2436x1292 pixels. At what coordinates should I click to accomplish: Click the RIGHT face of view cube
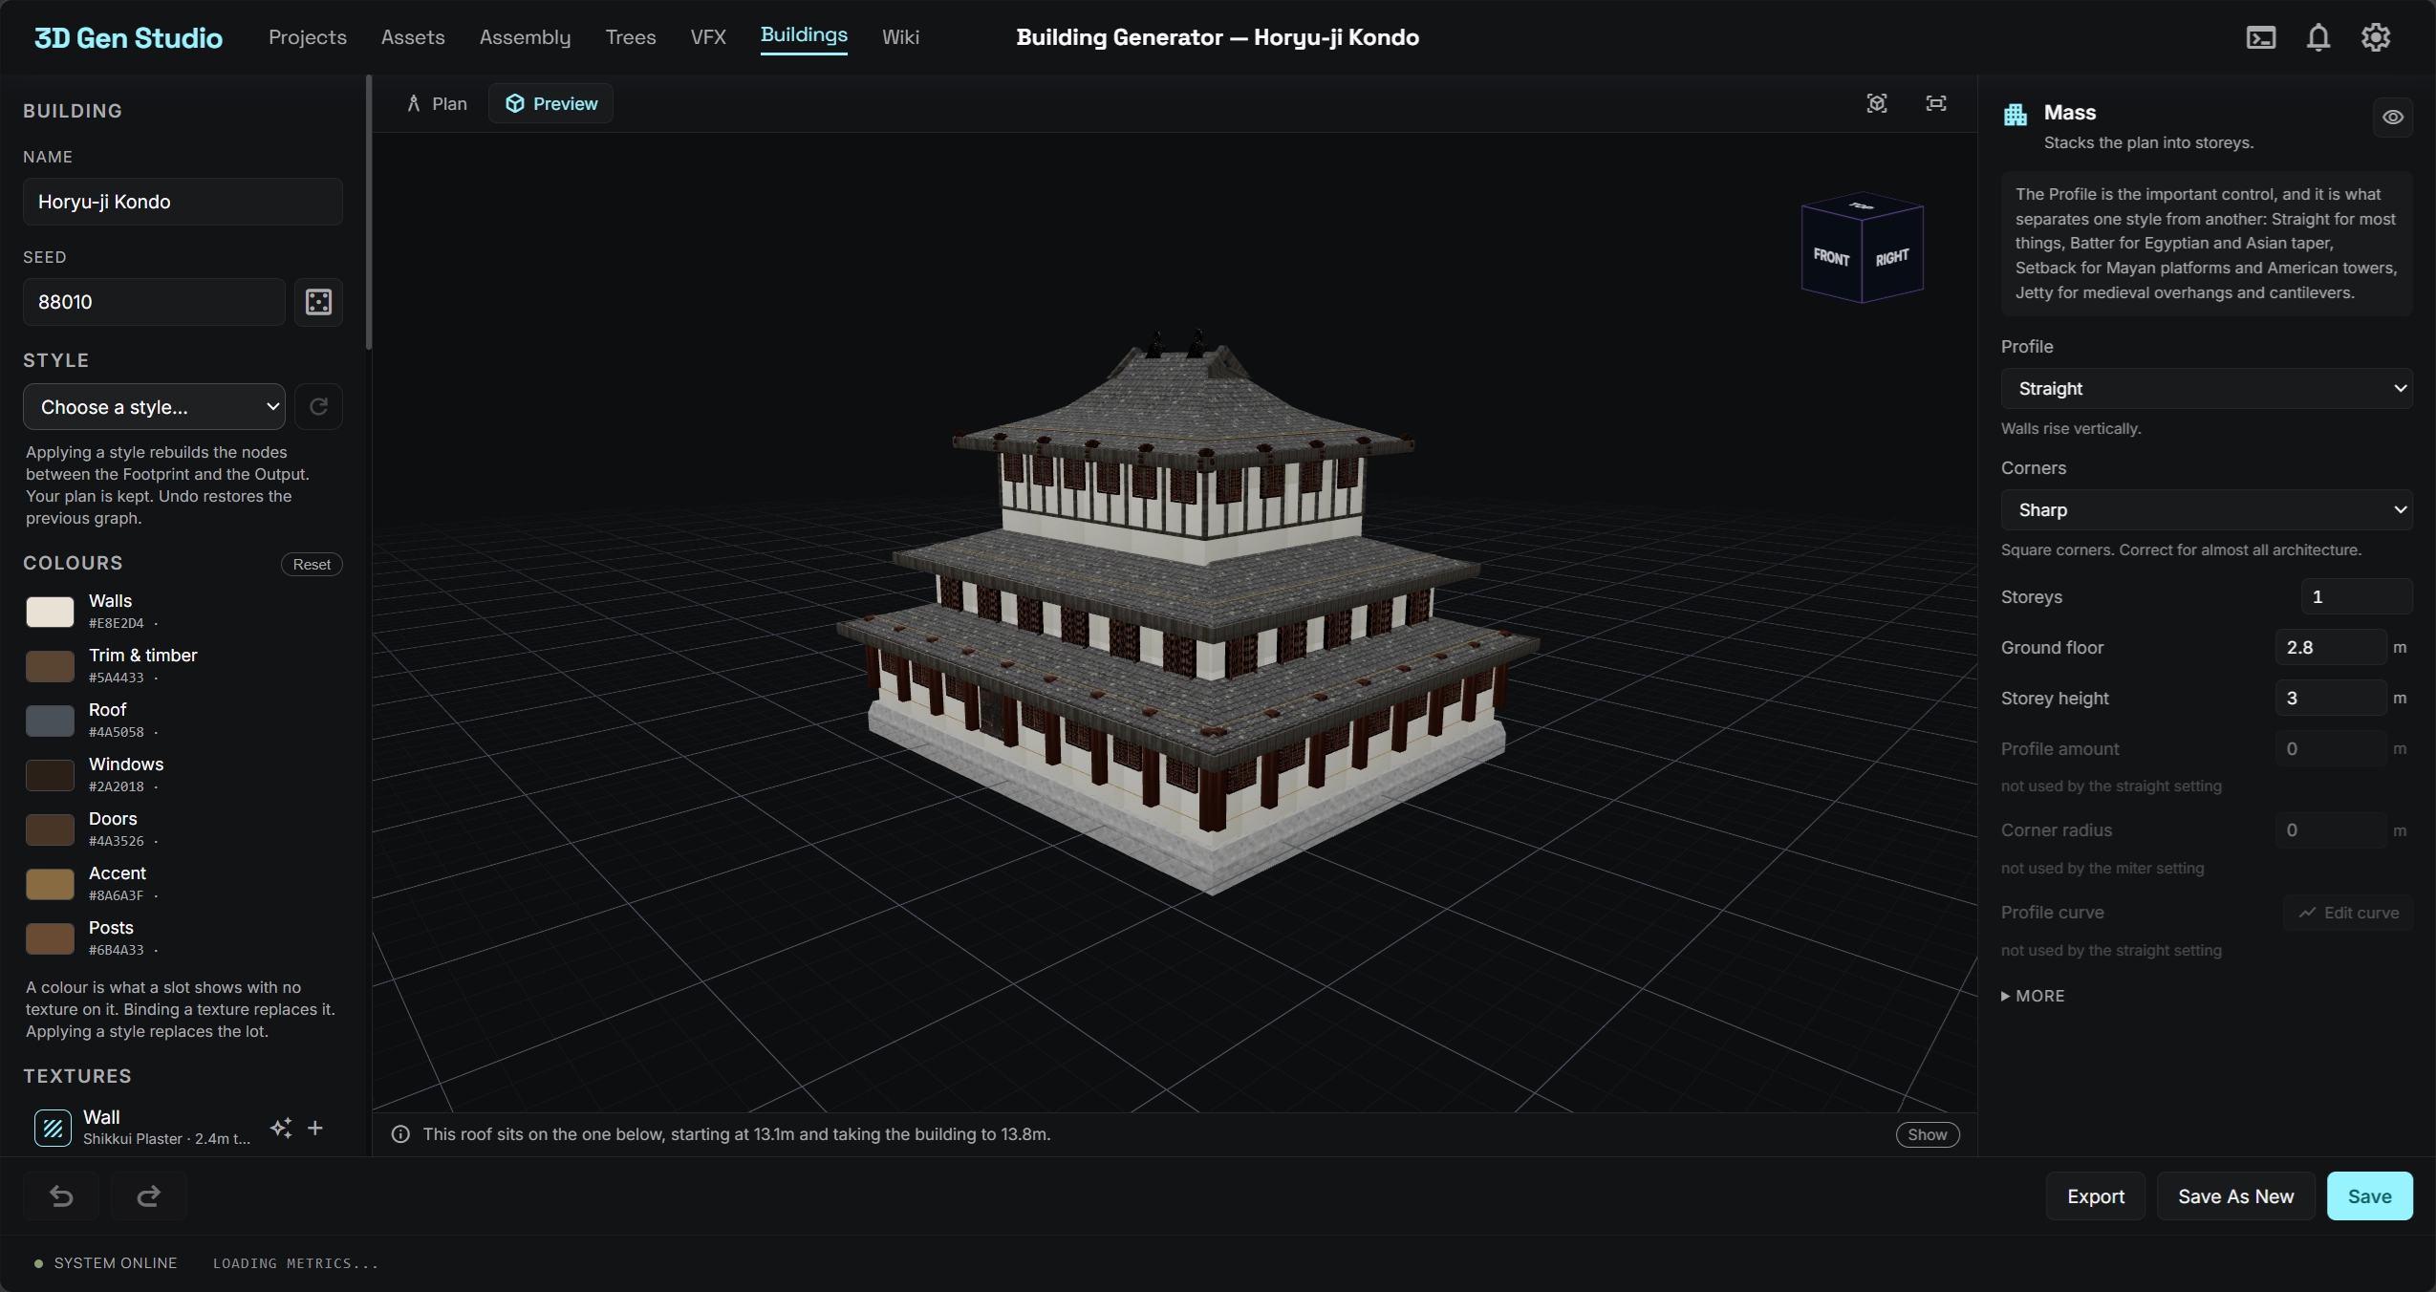[1892, 257]
